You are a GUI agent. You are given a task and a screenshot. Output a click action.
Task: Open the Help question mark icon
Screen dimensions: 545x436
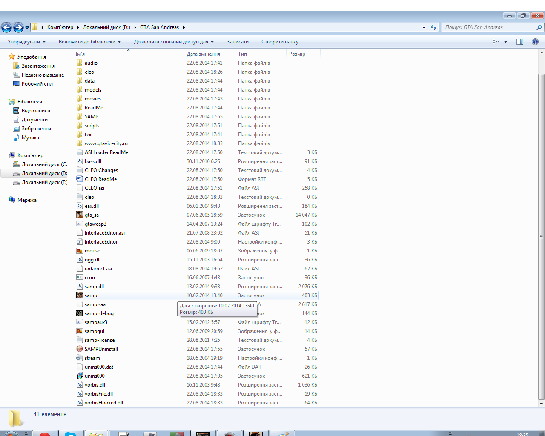535,42
